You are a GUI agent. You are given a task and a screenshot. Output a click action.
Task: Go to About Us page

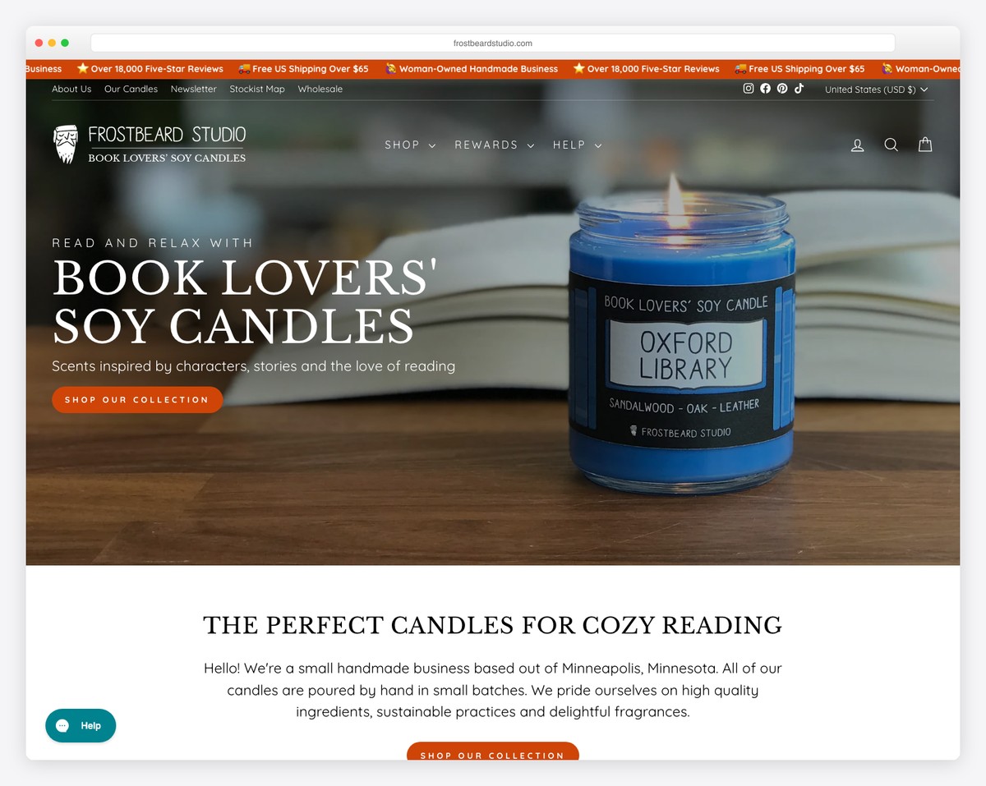pyautogui.click(x=71, y=89)
